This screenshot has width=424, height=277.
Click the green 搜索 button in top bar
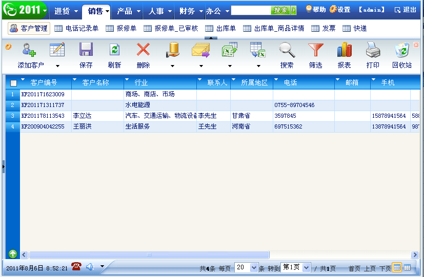[280, 10]
